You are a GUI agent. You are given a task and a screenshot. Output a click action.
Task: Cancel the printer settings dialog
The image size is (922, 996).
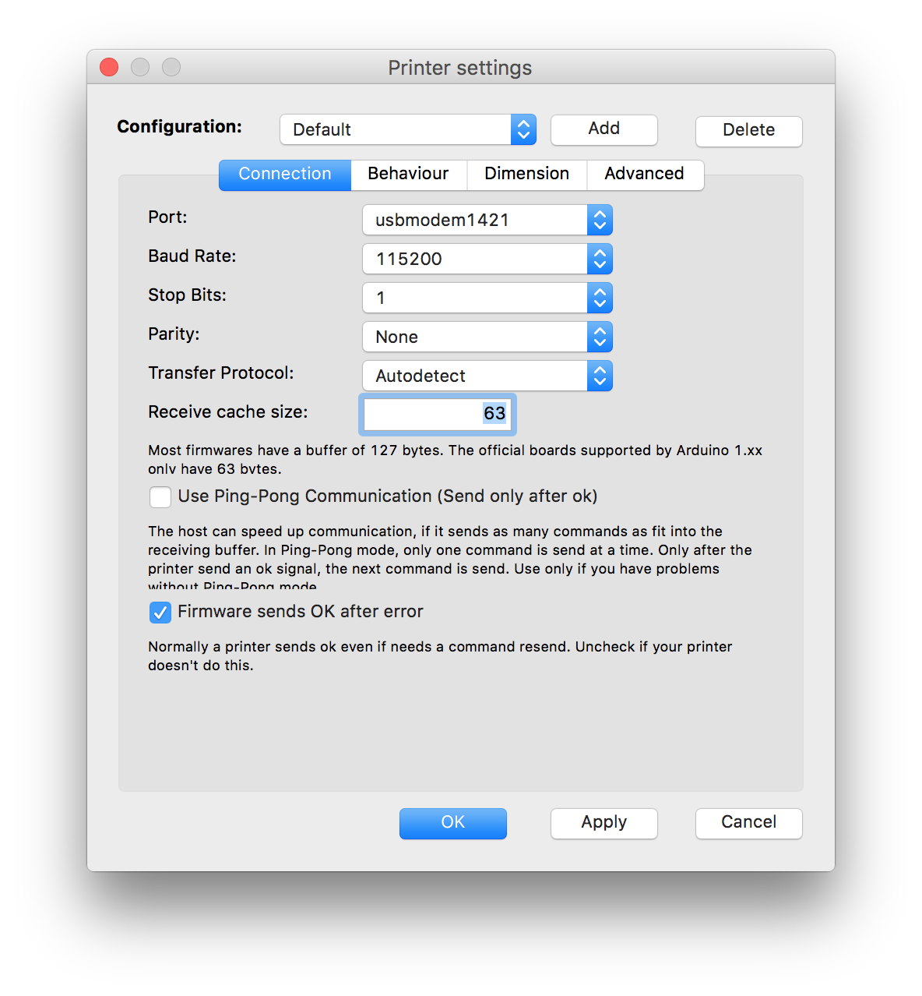748,823
